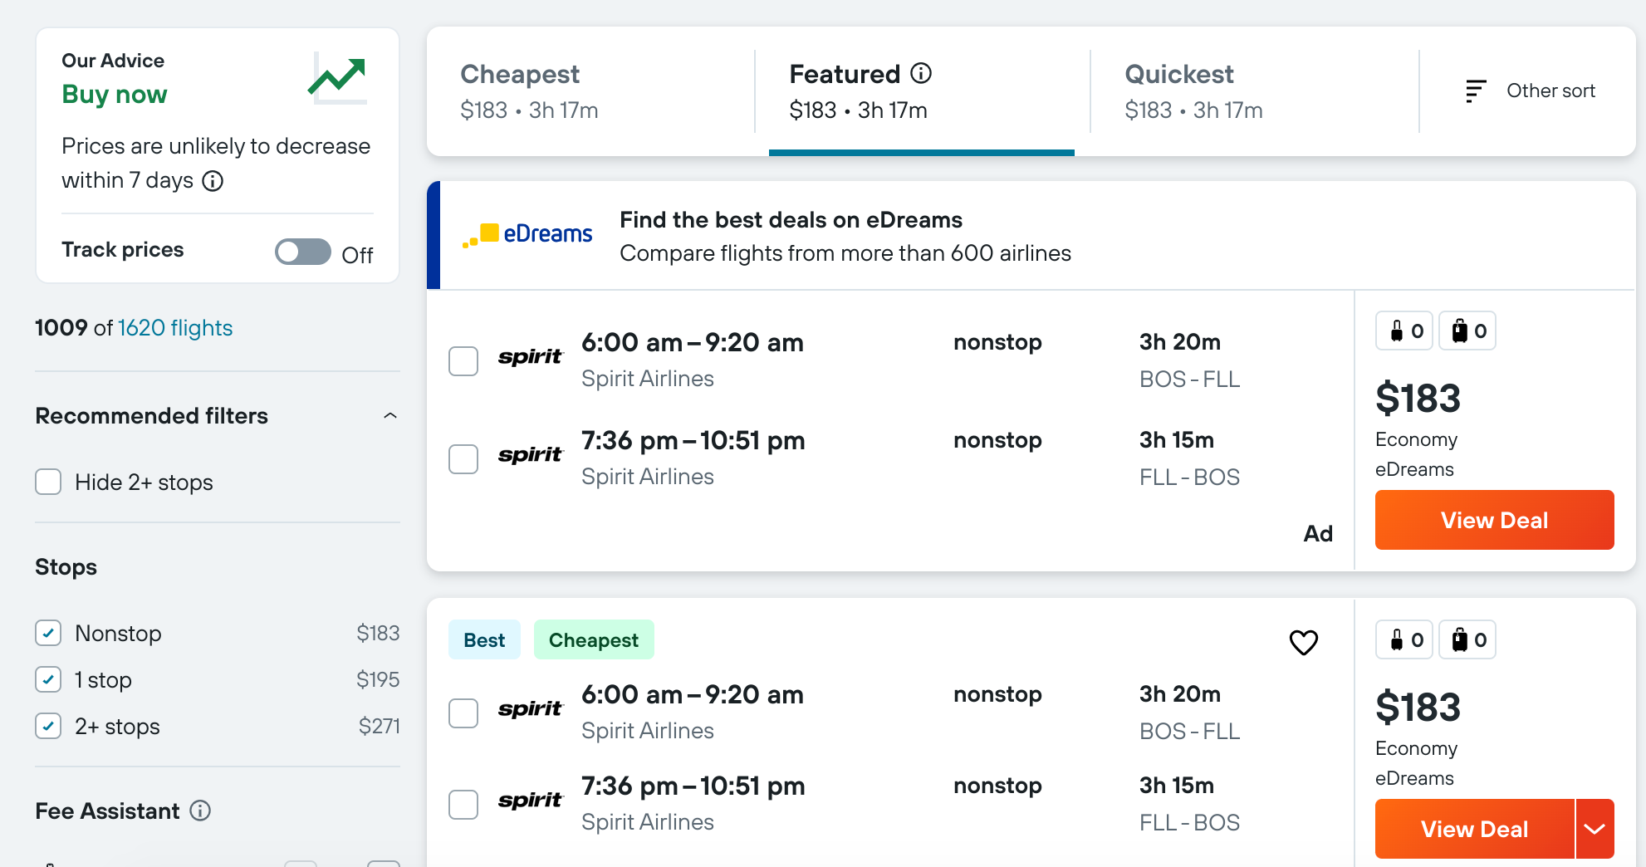Click the Spirit Airlines logo on the morning flight
The image size is (1646, 867).
coord(531,357)
